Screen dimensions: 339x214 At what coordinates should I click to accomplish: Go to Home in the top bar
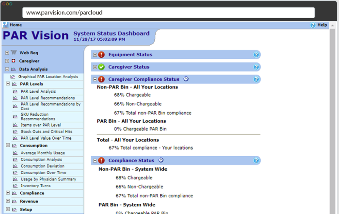point(16,25)
